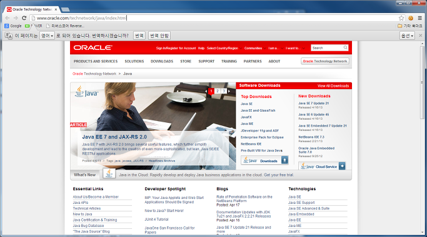This screenshot has height=237, width=427.
Task: Click the Help link in header
Action: coord(201,48)
